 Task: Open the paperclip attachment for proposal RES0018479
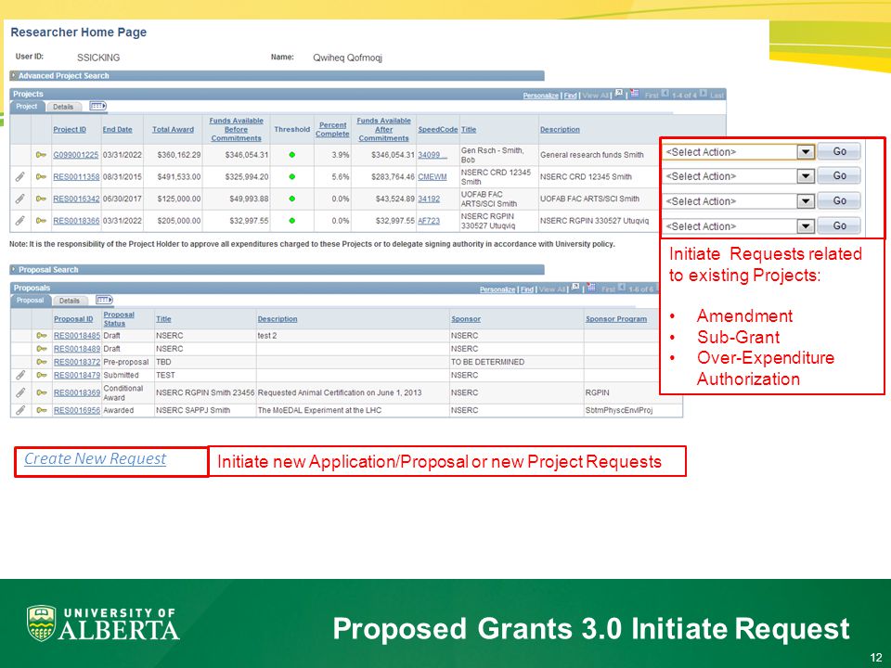(20, 375)
